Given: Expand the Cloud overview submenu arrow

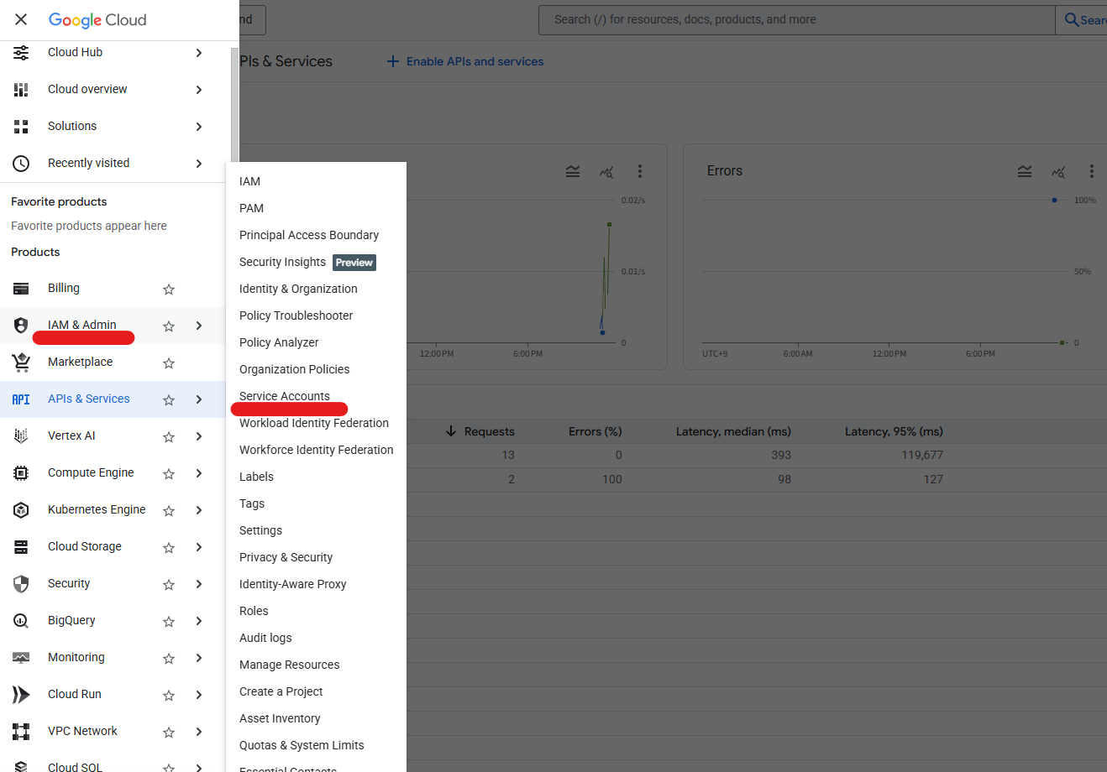Looking at the screenshot, I should tap(199, 90).
